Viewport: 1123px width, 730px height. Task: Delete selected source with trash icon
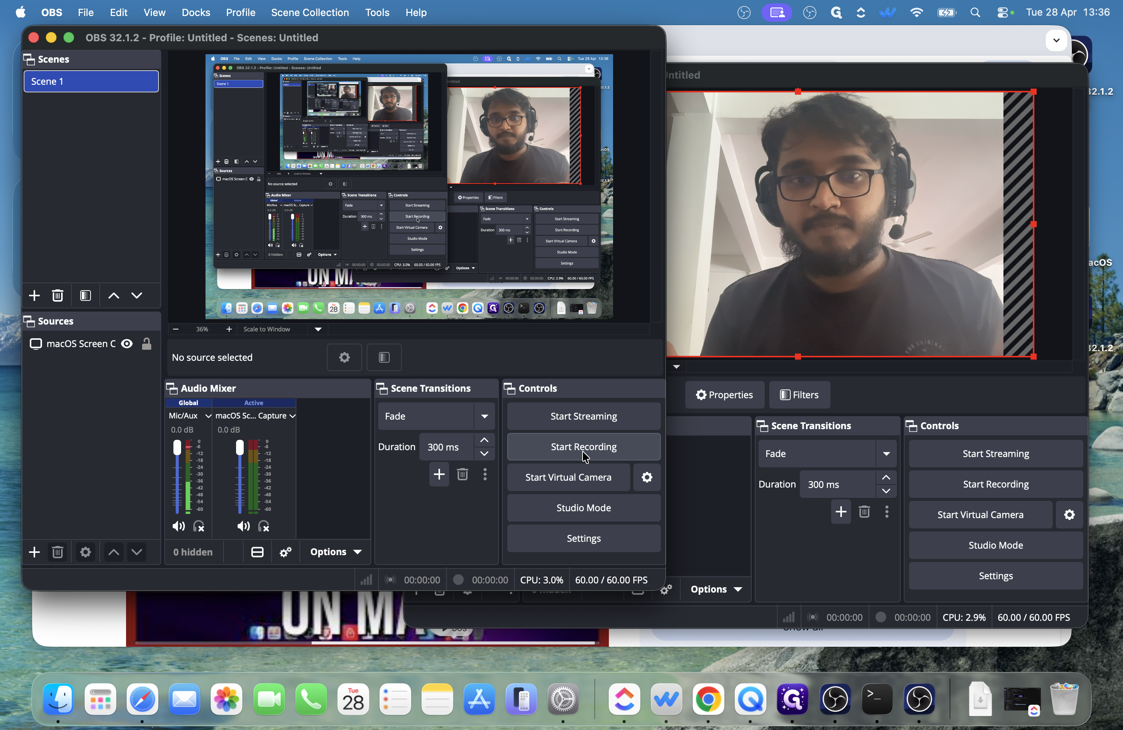tap(58, 552)
